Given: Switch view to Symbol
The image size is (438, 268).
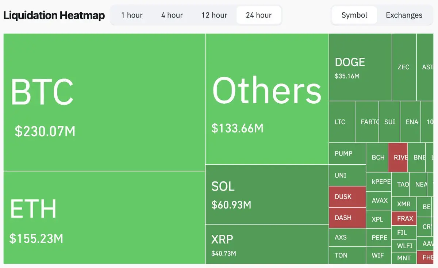Looking at the screenshot, I should [354, 15].
